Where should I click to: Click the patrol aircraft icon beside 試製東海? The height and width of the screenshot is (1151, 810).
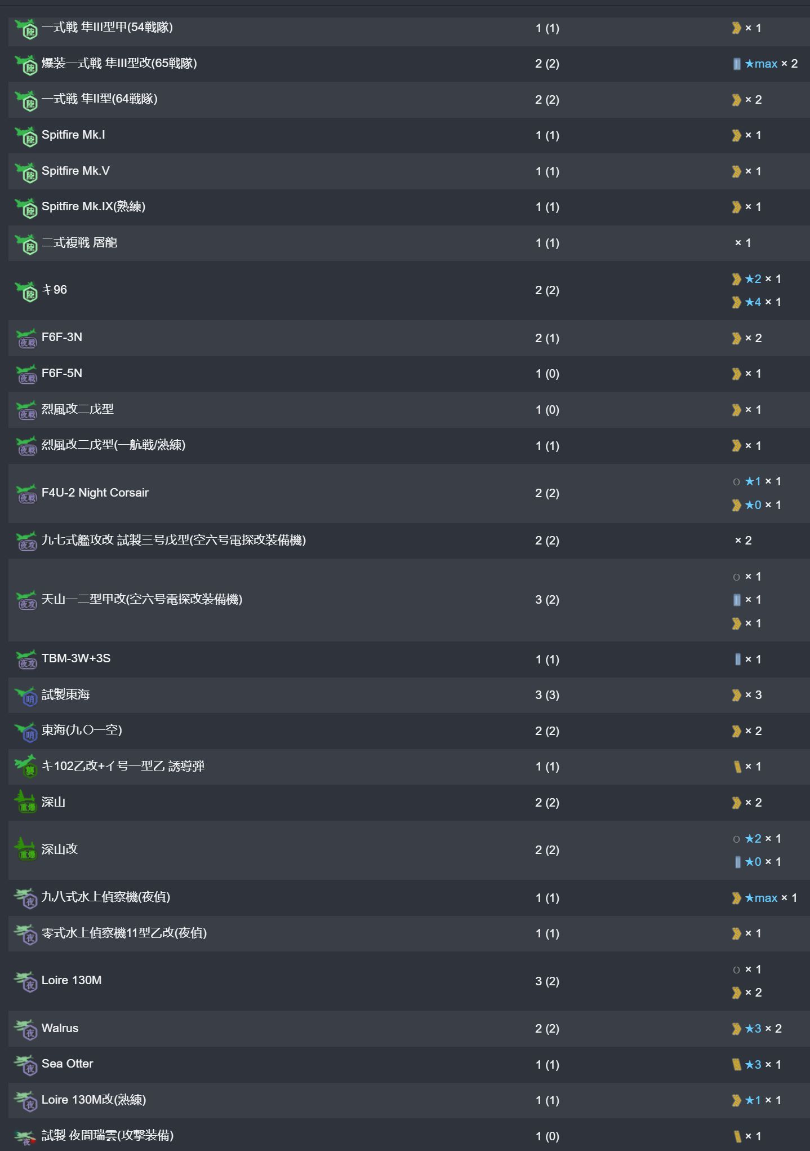26,696
